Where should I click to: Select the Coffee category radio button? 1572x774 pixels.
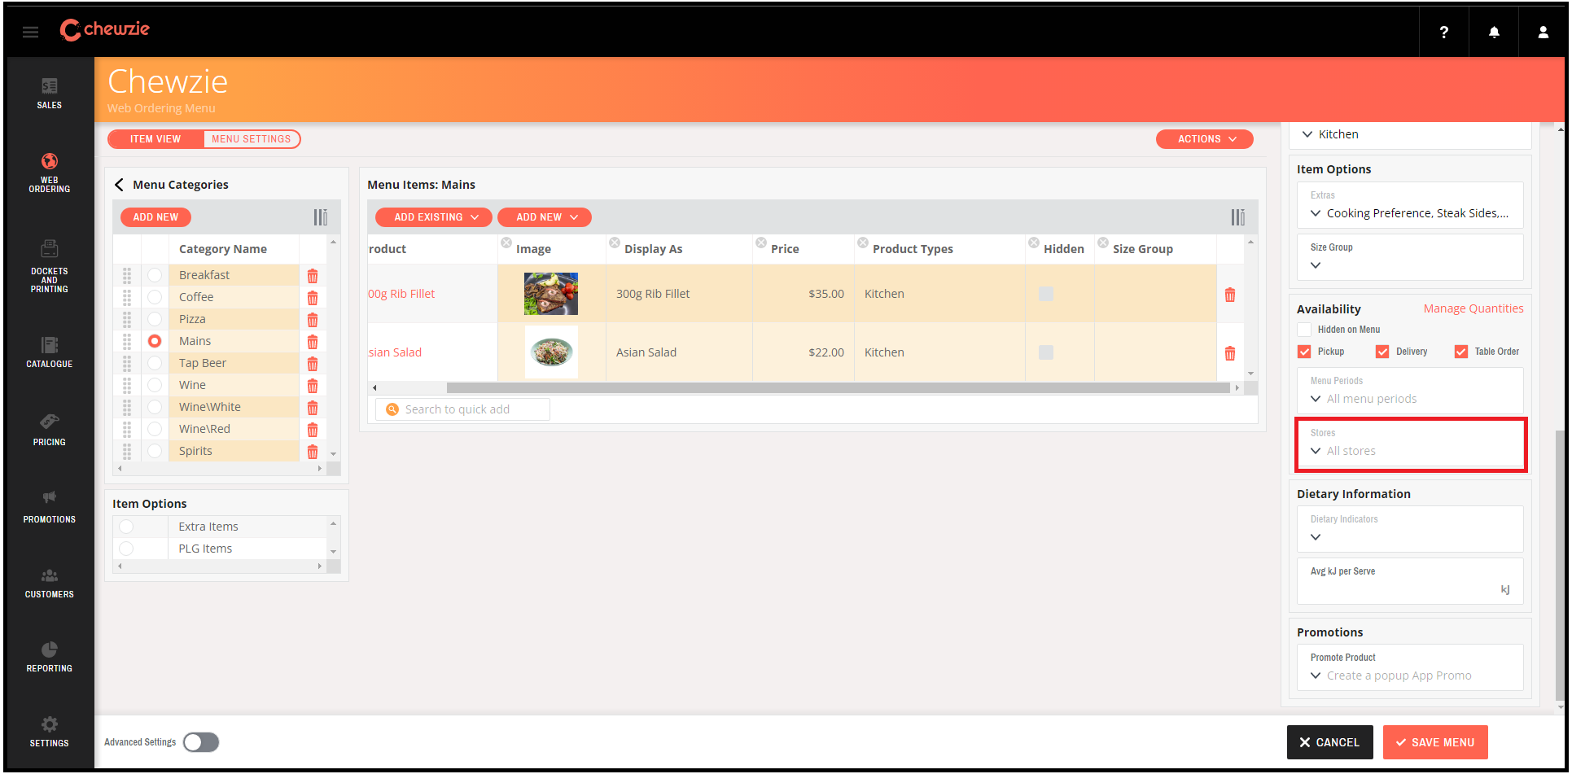click(155, 297)
